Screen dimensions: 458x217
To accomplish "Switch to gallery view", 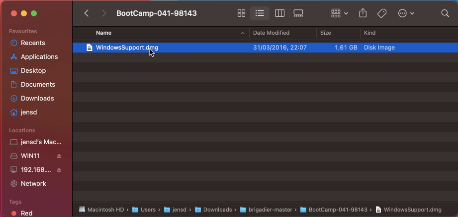I will (298, 13).
